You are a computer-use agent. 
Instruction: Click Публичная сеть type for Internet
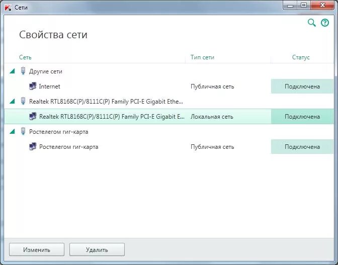tap(212, 86)
